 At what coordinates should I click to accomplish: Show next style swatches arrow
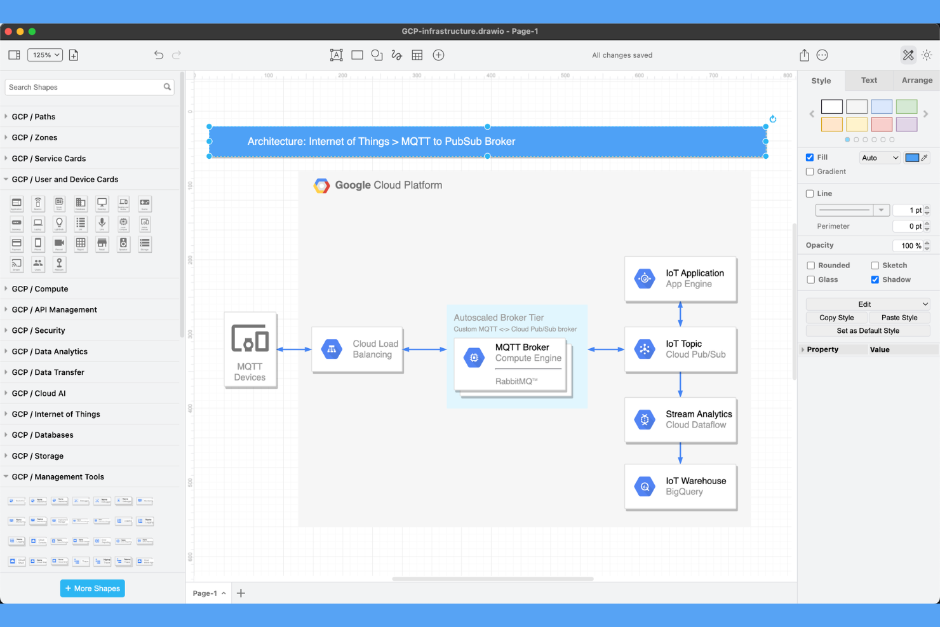click(926, 114)
